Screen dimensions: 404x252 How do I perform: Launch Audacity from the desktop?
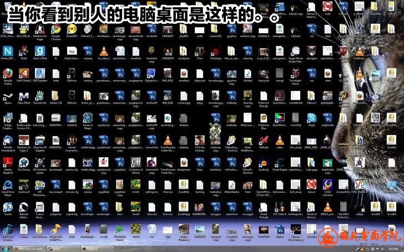[x=264, y=163]
